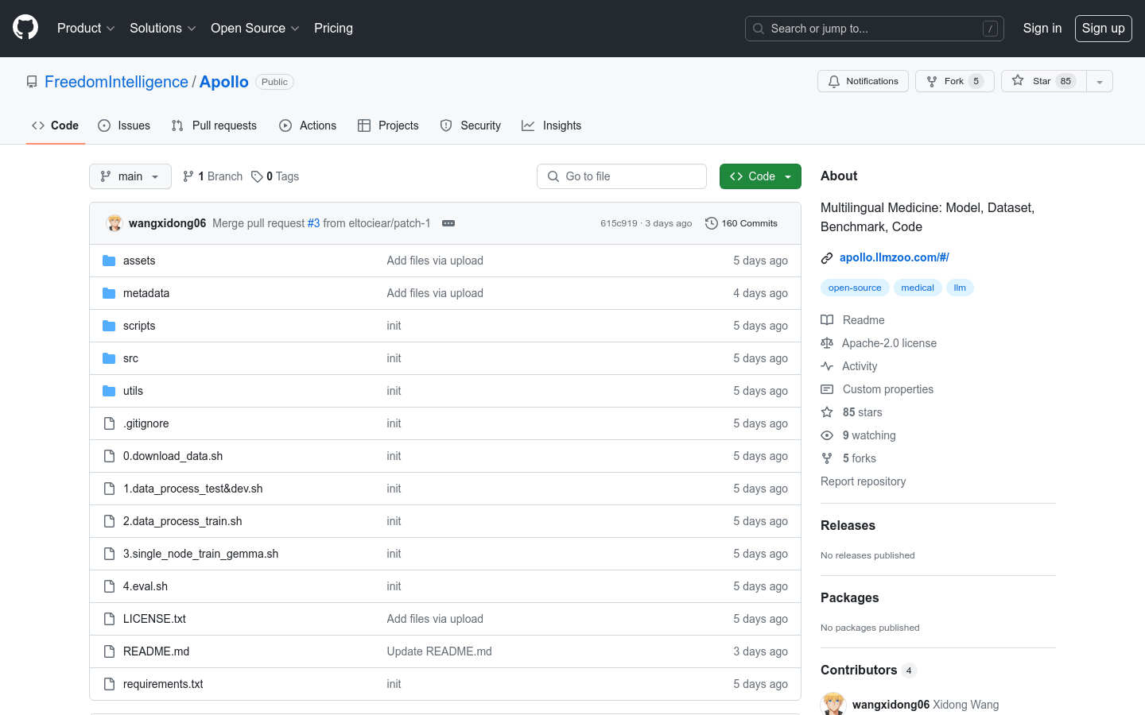View the 160 Commits history

[x=741, y=223]
